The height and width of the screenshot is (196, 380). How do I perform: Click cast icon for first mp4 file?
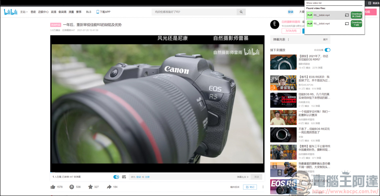click(x=347, y=15)
